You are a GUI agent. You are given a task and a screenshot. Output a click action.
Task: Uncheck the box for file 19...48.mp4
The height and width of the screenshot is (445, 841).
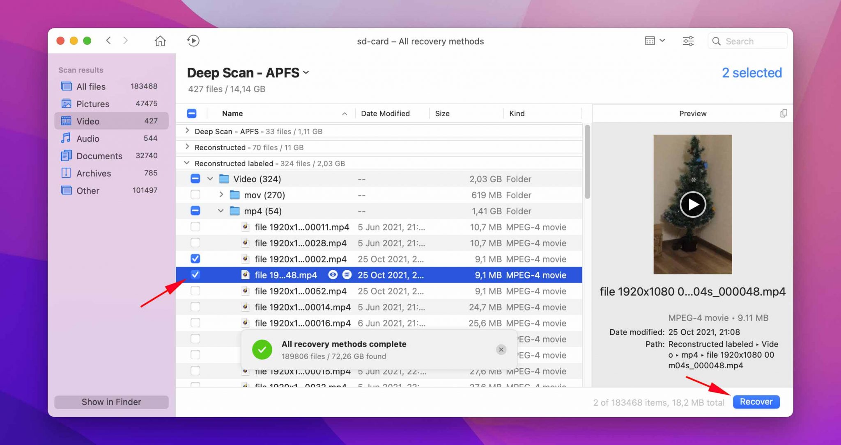click(195, 275)
